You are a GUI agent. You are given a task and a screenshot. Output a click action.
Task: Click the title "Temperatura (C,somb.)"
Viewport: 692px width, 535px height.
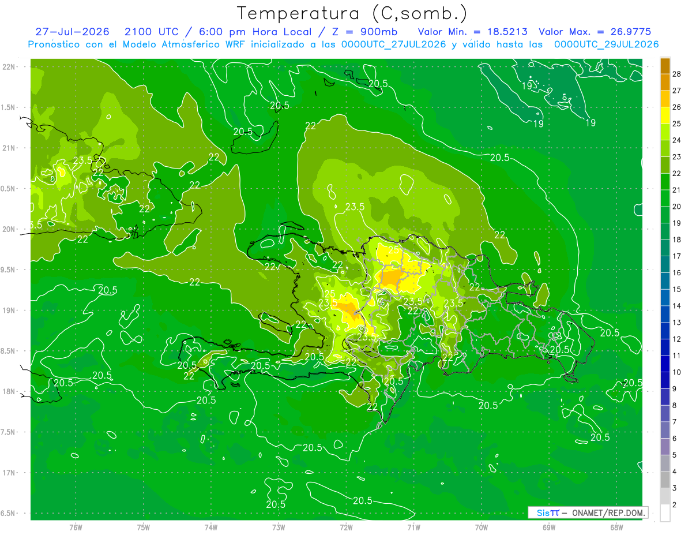352,13
